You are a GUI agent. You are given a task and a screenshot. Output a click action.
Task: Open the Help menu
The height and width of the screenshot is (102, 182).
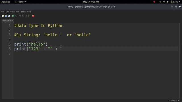29,12
